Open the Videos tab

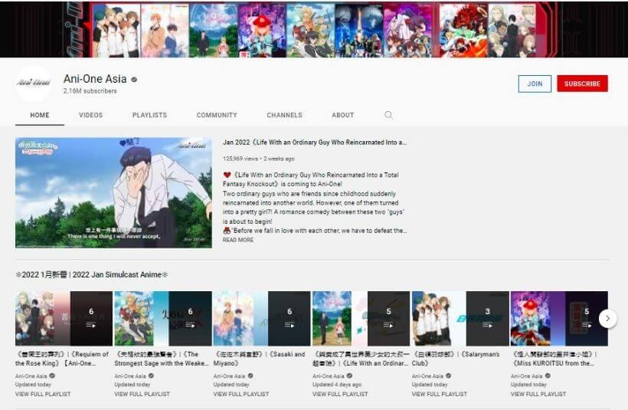pos(90,115)
